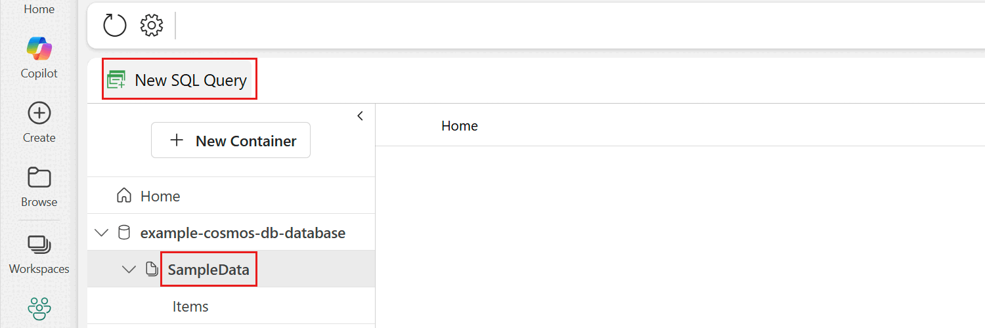The width and height of the screenshot is (985, 328).
Task: Switch to the Home tab in main pane
Action: coord(459,125)
